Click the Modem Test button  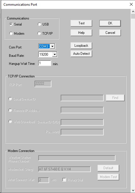pos(108,177)
